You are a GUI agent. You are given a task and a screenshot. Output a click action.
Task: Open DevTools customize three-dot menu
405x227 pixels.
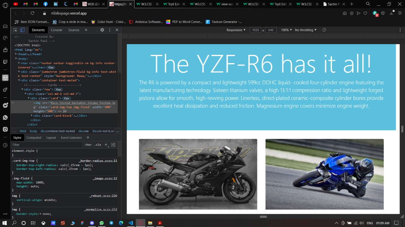click(110, 30)
